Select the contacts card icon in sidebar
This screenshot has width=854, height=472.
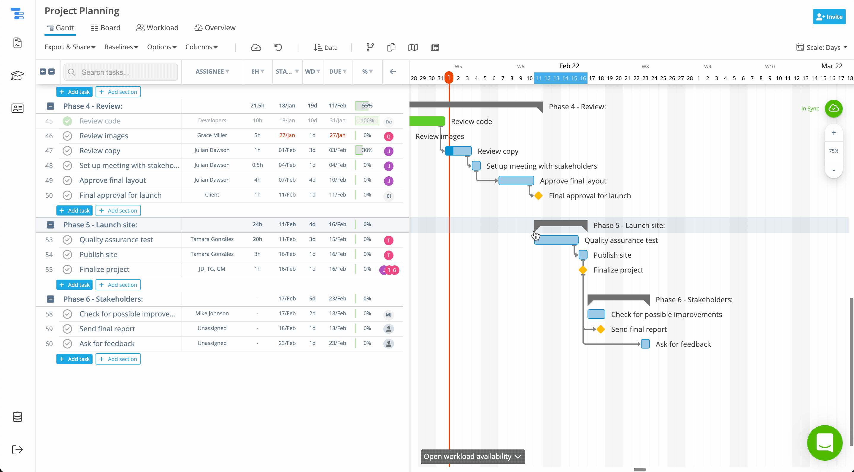tap(17, 108)
